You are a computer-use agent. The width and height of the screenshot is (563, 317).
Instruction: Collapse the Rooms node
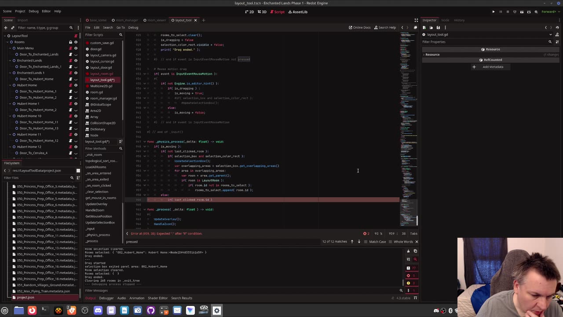pyautogui.click(x=7, y=42)
